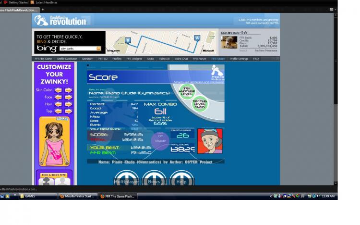The height and width of the screenshot is (225, 360).
Task: Open the Profile Settings menu item
Action: [239, 59]
